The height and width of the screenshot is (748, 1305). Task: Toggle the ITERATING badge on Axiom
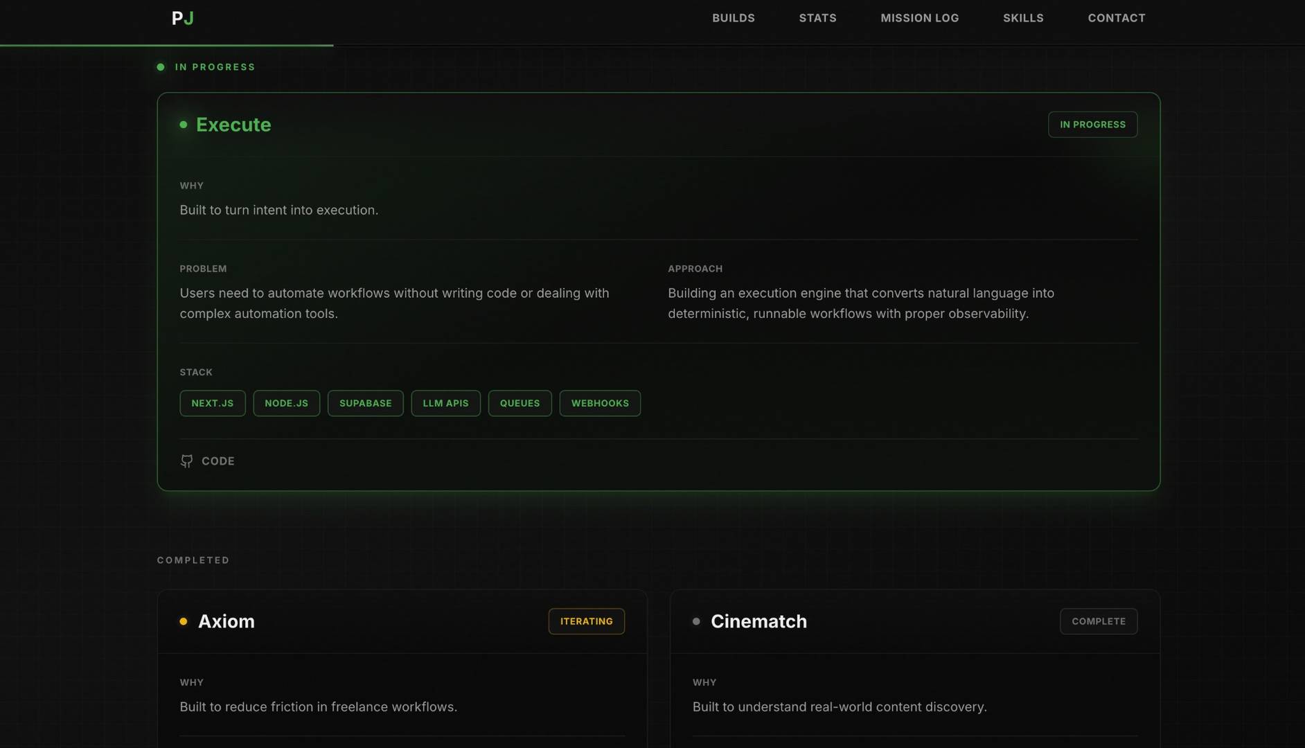(x=586, y=621)
